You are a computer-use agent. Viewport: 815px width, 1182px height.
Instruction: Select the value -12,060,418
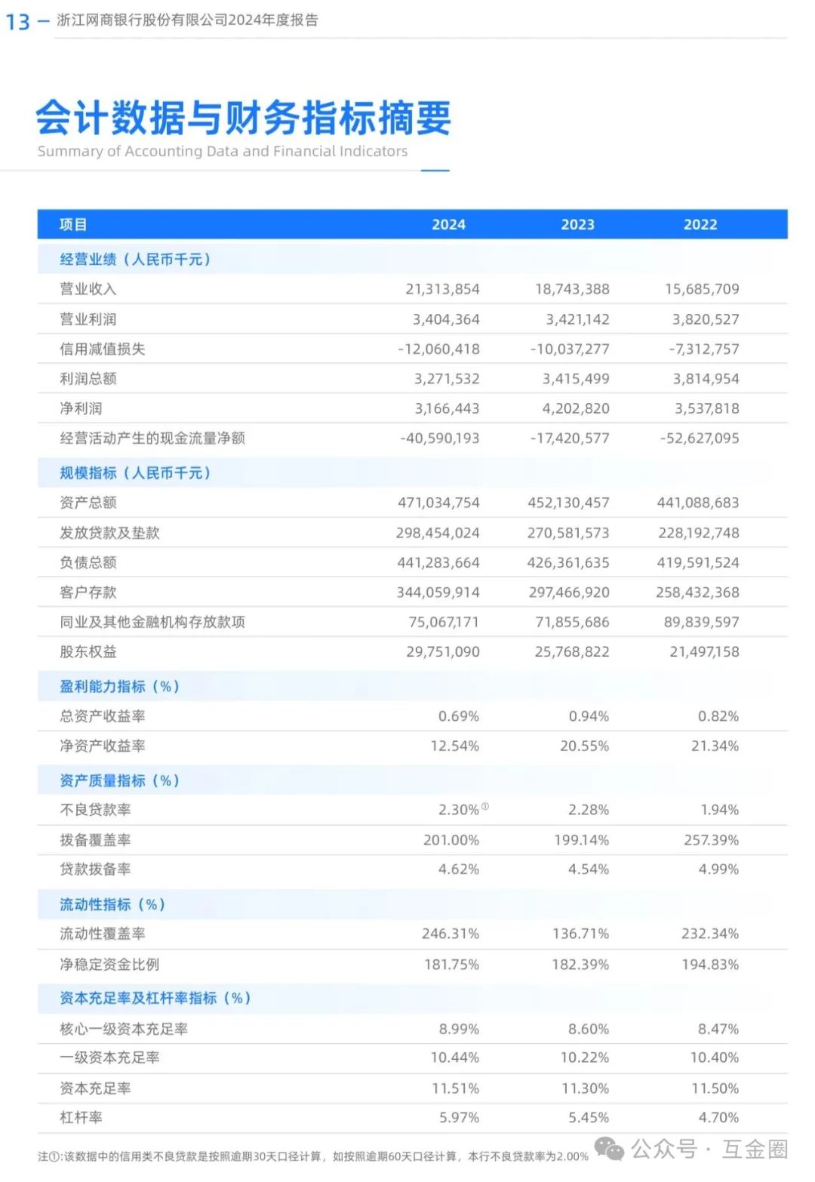438,349
